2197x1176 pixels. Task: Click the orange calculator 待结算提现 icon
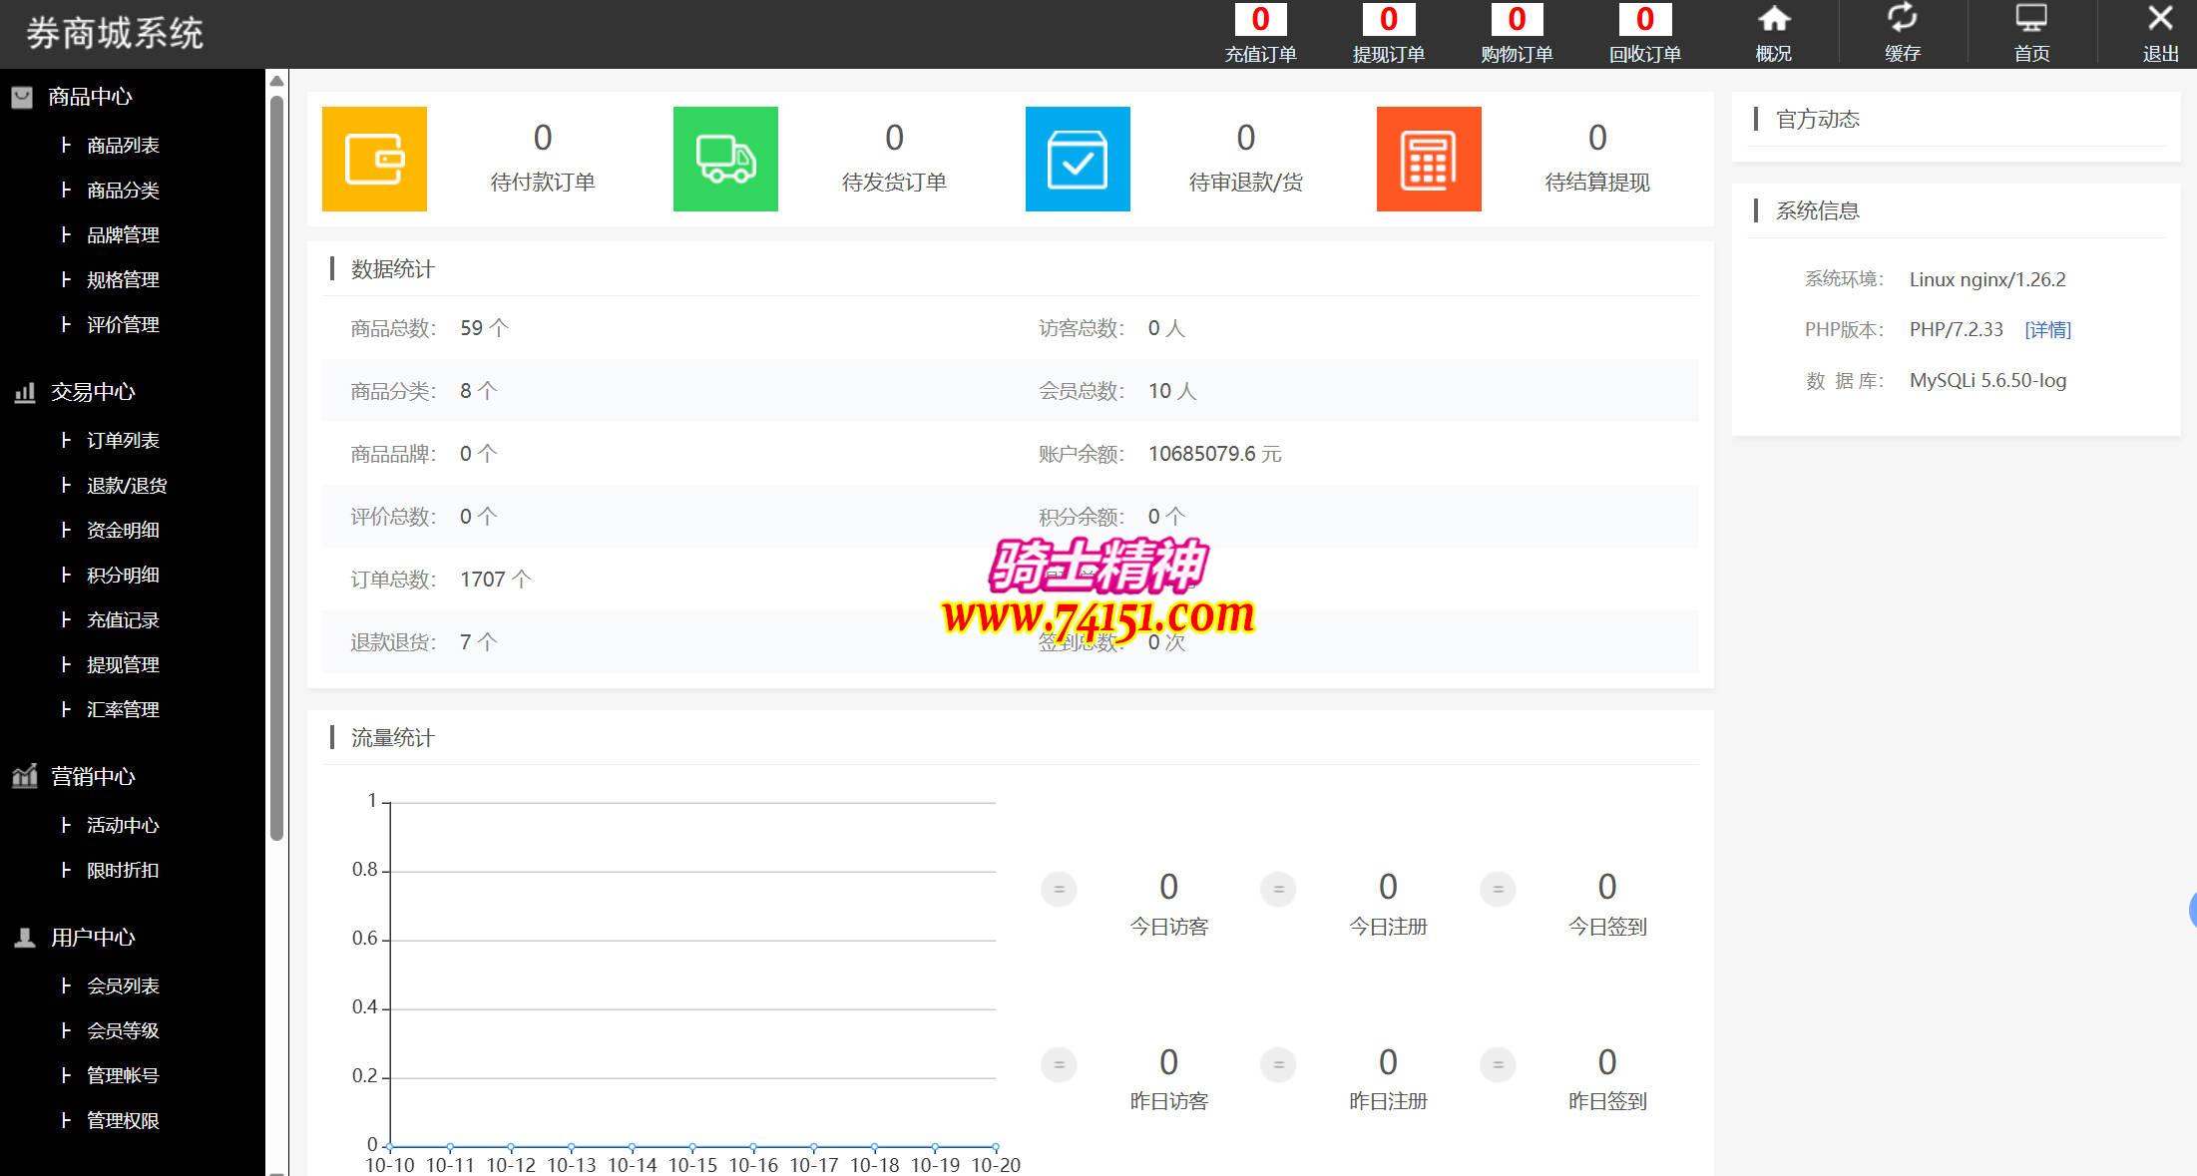pos(1429,159)
